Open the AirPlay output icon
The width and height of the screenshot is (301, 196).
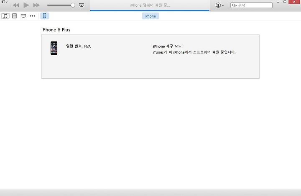(x=82, y=5)
